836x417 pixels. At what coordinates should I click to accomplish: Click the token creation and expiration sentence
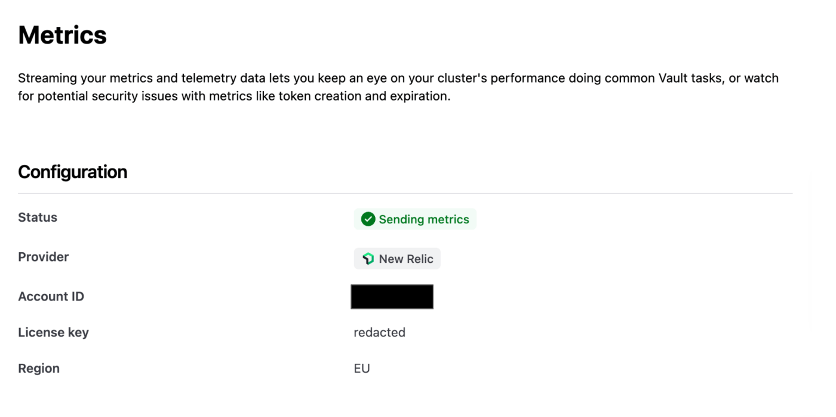click(x=234, y=96)
